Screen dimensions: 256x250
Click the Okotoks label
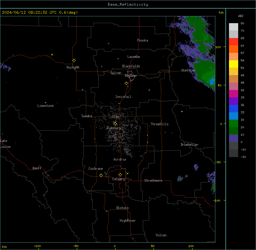point(122,208)
